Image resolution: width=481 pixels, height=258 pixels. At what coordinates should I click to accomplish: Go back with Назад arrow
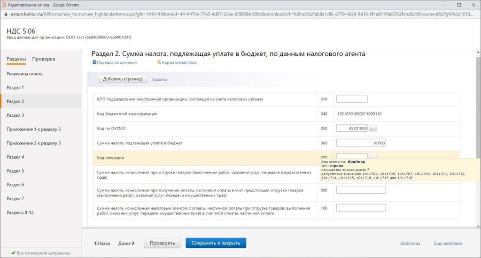coord(102,243)
